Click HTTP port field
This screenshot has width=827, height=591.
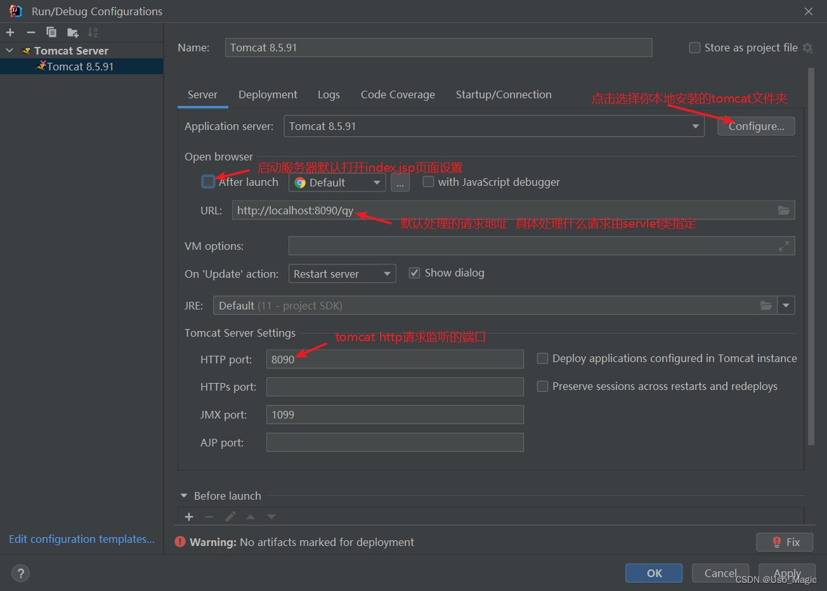pyautogui.click(x=395, y=359)
